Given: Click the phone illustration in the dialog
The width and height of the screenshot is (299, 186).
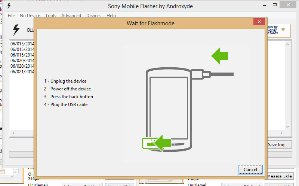Looking at the screenshot, I should click(x=169, y=109).
